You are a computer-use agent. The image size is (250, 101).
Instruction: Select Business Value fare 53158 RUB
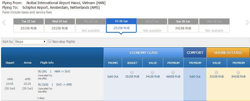pos(216,72)
